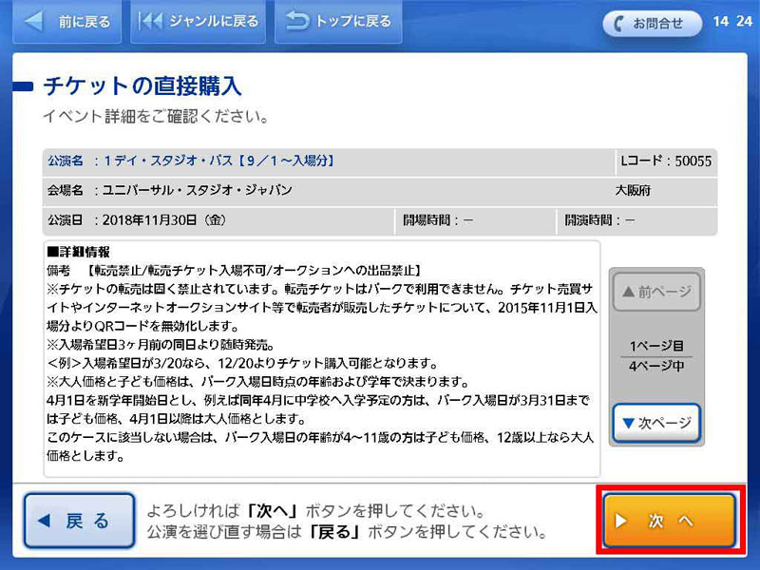This screenshot has width=760, height=570.
Task: Click the left triangle icon on 戻る
Action: pyautogui.click(x=44, y=521)
